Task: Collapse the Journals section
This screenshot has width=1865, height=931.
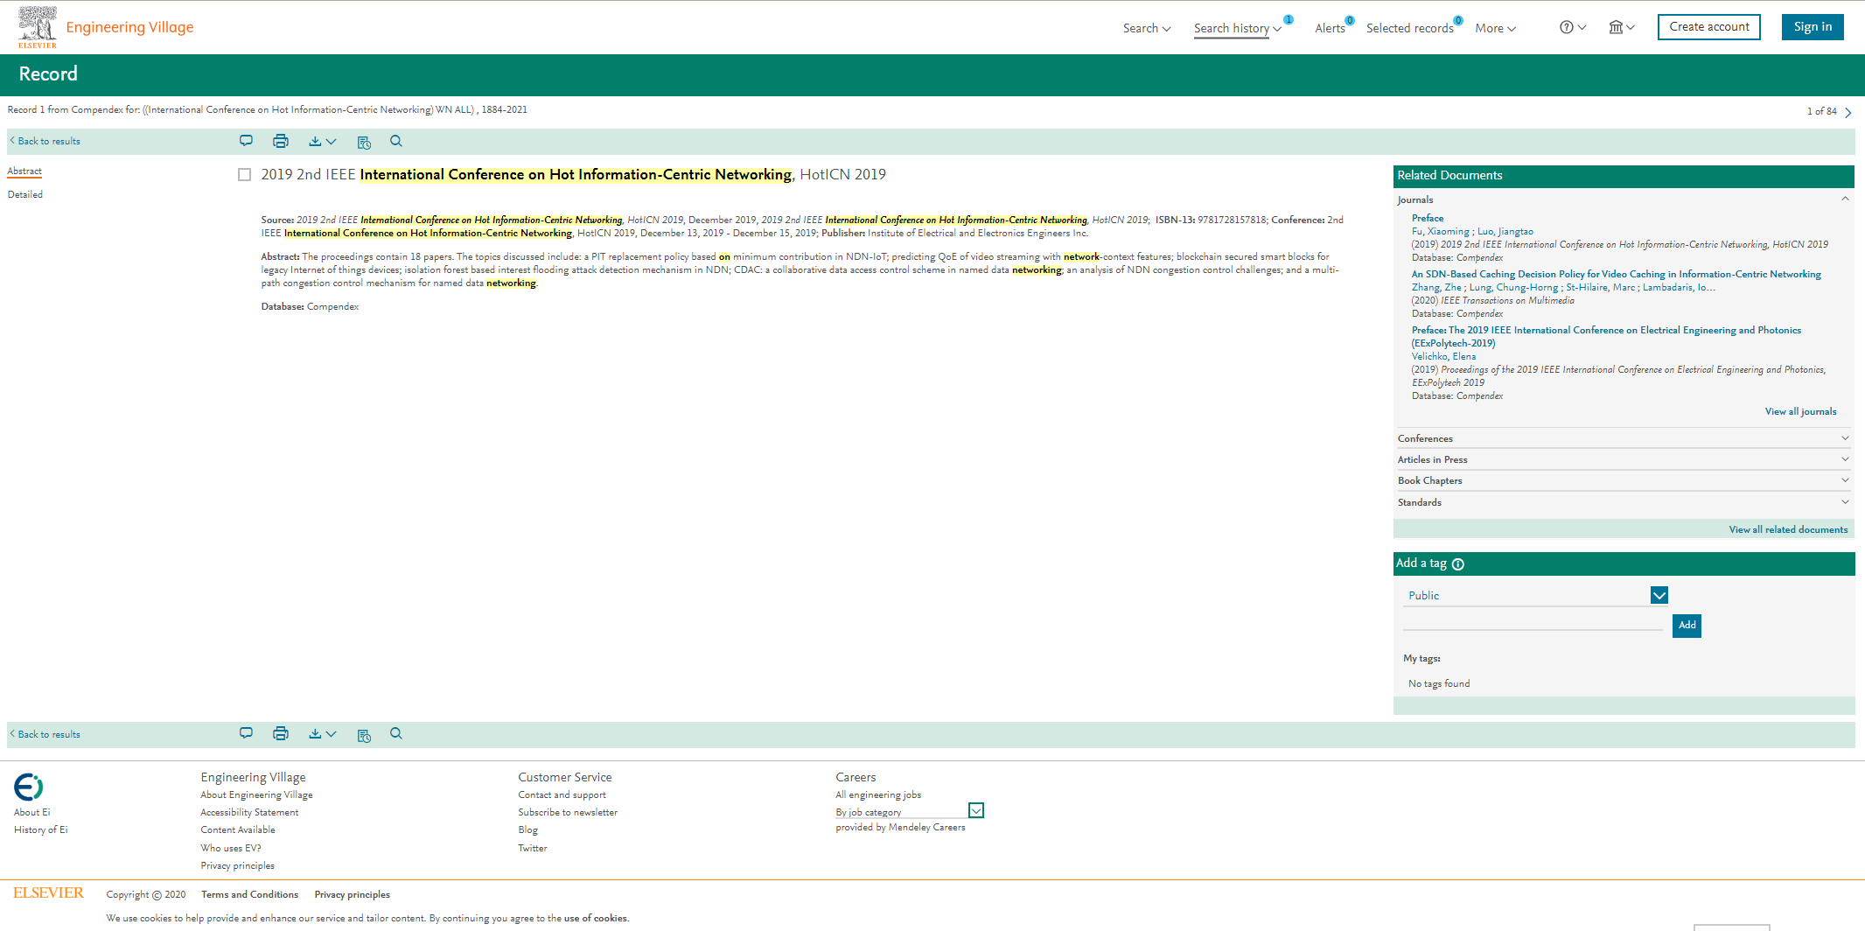Action: tap(1845, 199)
